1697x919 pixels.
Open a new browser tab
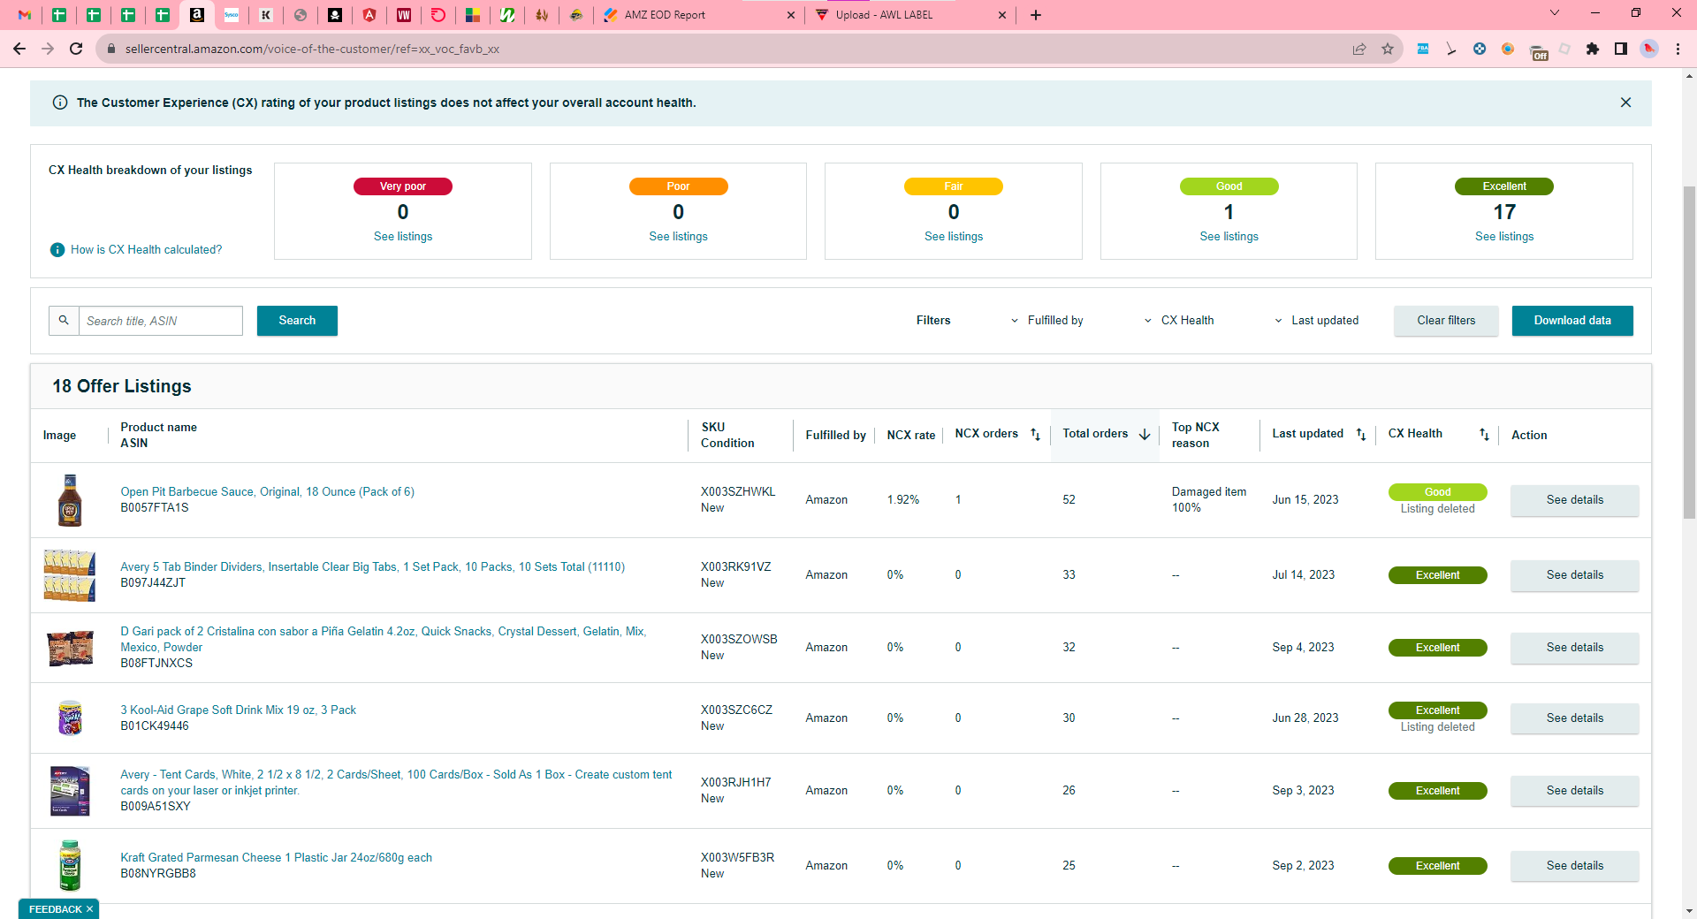click(x=1036, y=15)
